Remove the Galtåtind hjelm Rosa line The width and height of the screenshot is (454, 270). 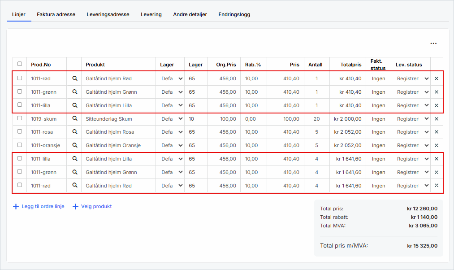point(437,132)
